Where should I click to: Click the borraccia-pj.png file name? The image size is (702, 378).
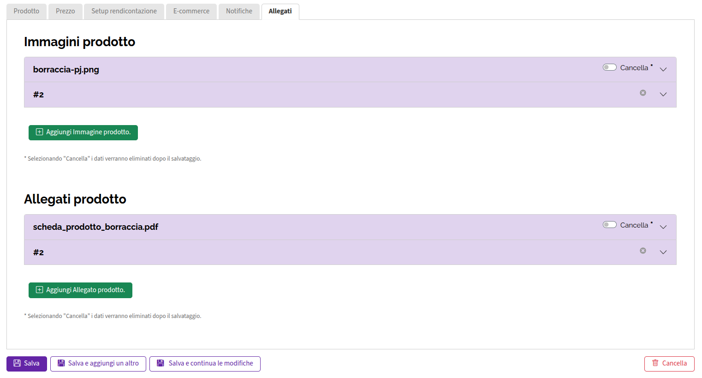(66, 70)
